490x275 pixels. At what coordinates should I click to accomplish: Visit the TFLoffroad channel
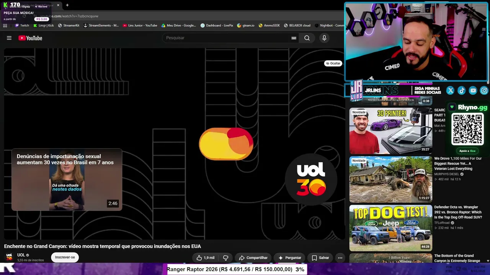coord(442,223)
